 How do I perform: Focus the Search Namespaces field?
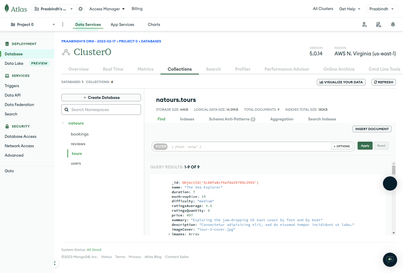click(101, 110)
